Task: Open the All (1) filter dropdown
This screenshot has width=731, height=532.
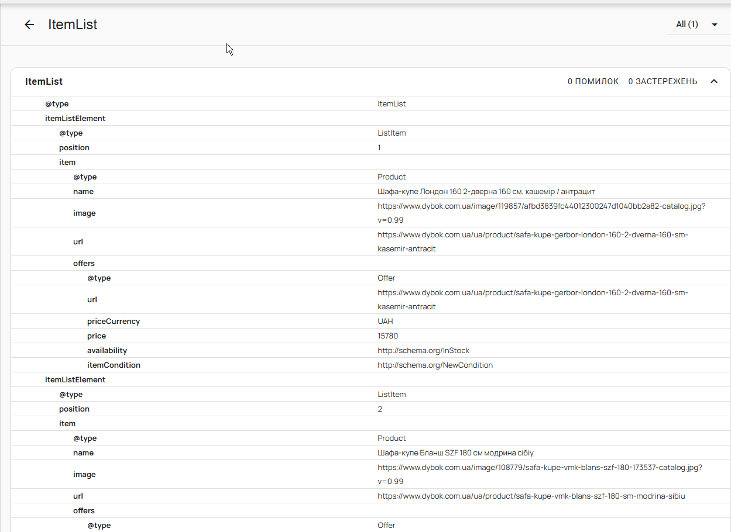Action: pyautogui.click(x=697, y=25)
